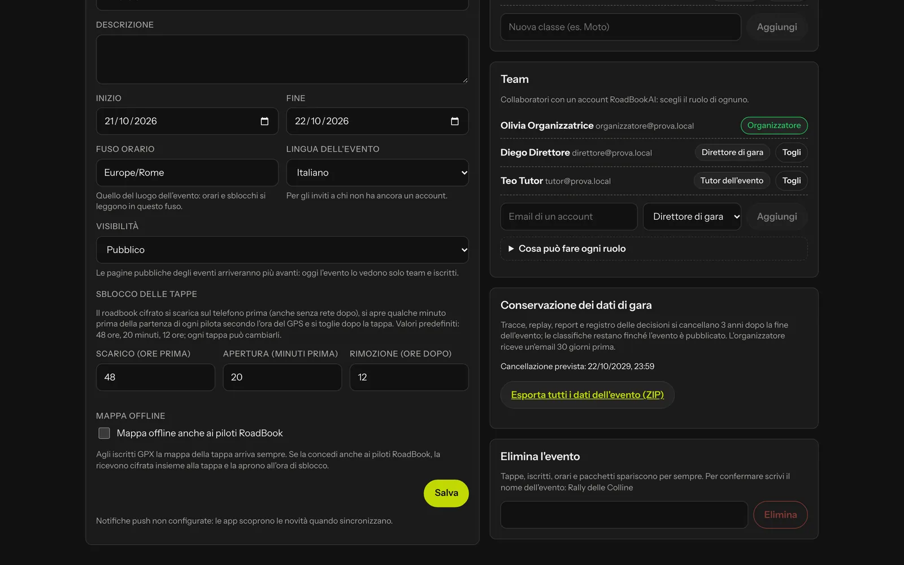The image size is (904, 565).
Task: Click the name Olivia Organizzatrice
Action: 547,125
